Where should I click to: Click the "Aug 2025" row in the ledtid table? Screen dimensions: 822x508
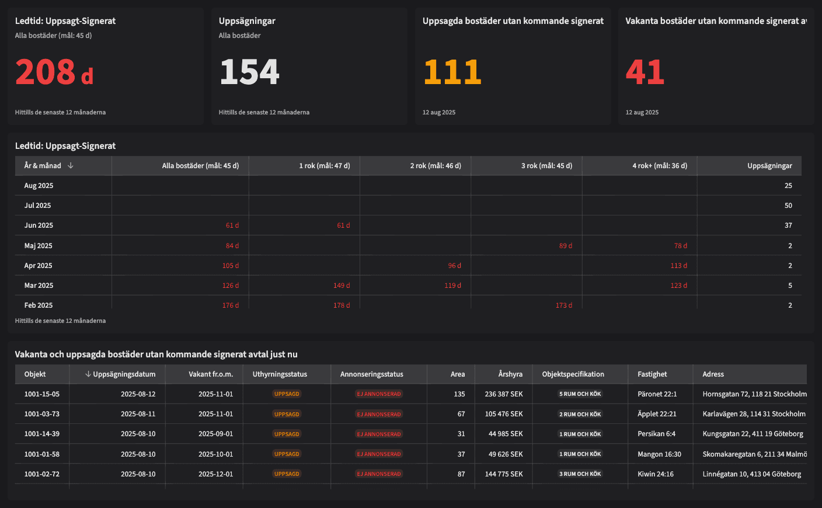[x=38, y=185]
